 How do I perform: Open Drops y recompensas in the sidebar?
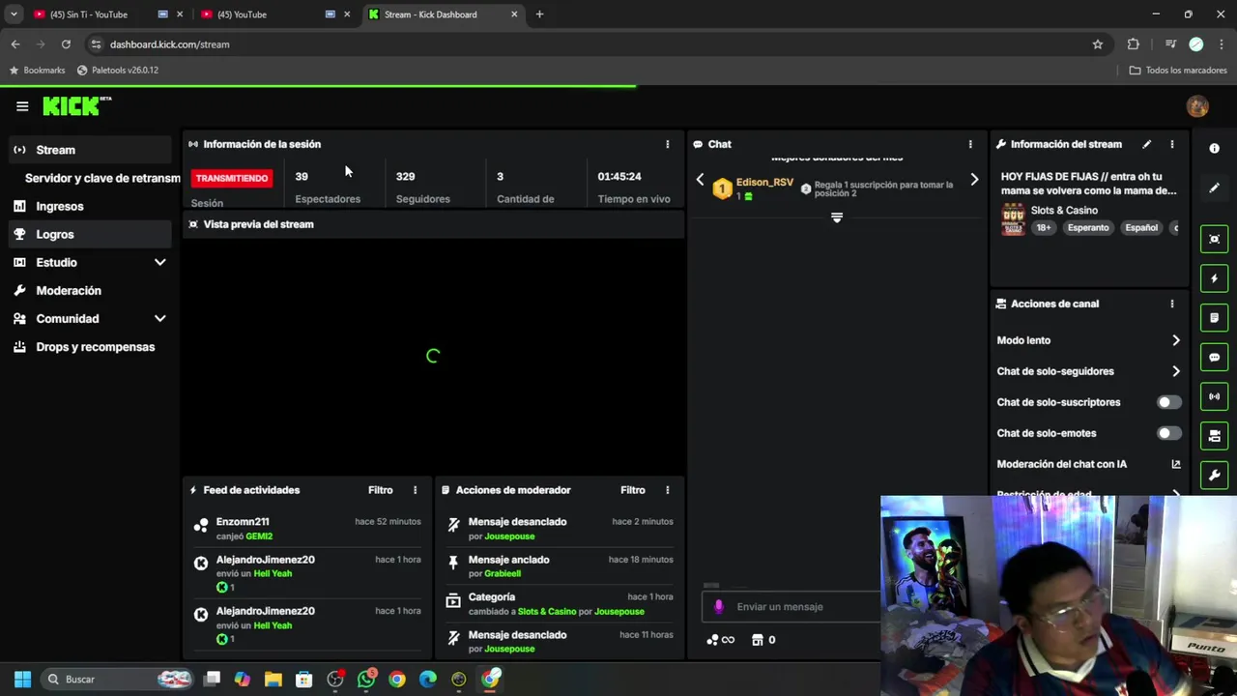[x=90, y=347]
